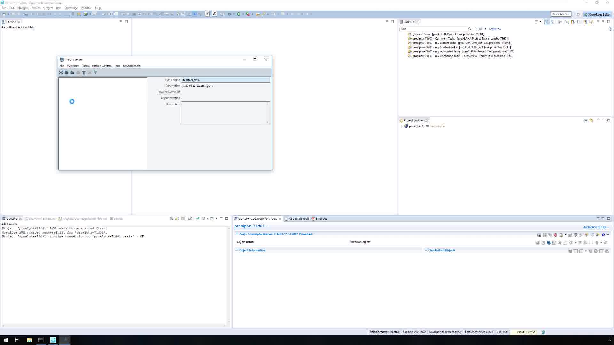Open the Development menu in the Classes window
Viewport: 614px width, 345px height.
click(x=132, y=66)
